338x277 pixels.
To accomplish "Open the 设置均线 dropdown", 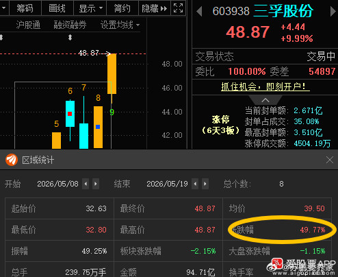I will pos(120,25).
